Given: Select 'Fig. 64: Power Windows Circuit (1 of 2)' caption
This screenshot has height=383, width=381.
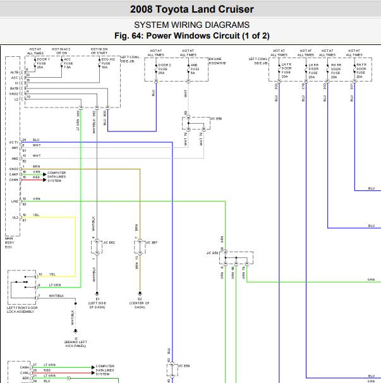Looking at the screenshot, I should coord(192,35).
